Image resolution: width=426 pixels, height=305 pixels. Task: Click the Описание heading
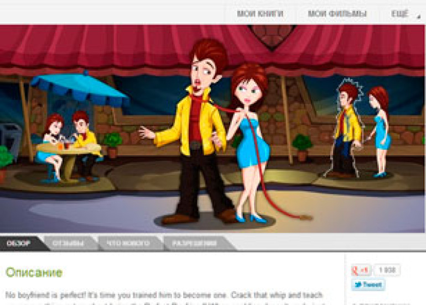click(x=34, y=272)
